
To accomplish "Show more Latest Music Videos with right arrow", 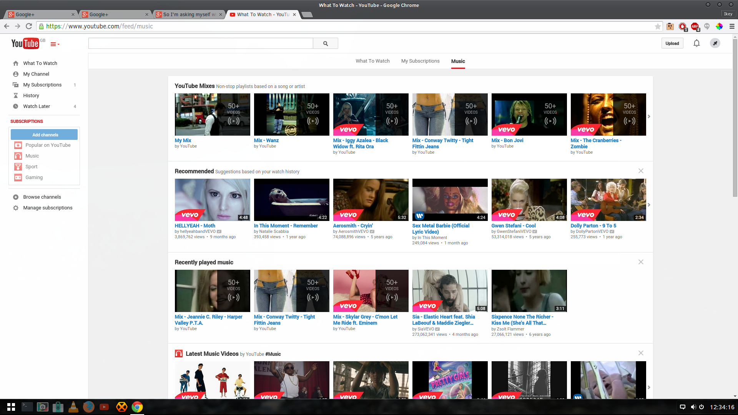I will click(x=649, y=387).
